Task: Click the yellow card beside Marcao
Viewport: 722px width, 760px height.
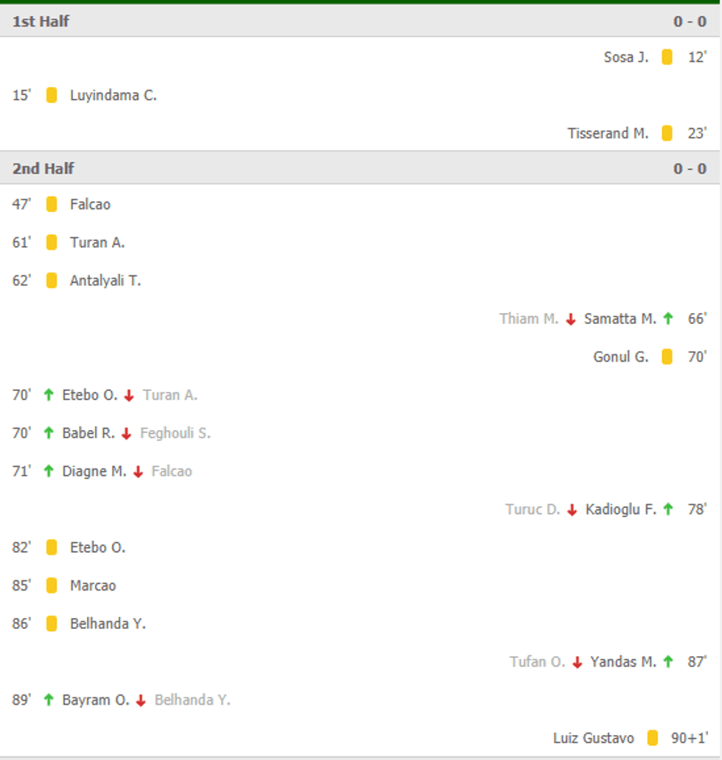Action: click(52, 585)
